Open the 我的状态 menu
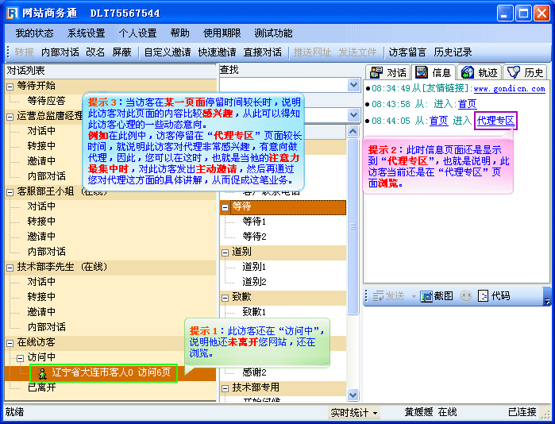Image resolution: width=555 pixels, height=424 pixels. (34, 33)
